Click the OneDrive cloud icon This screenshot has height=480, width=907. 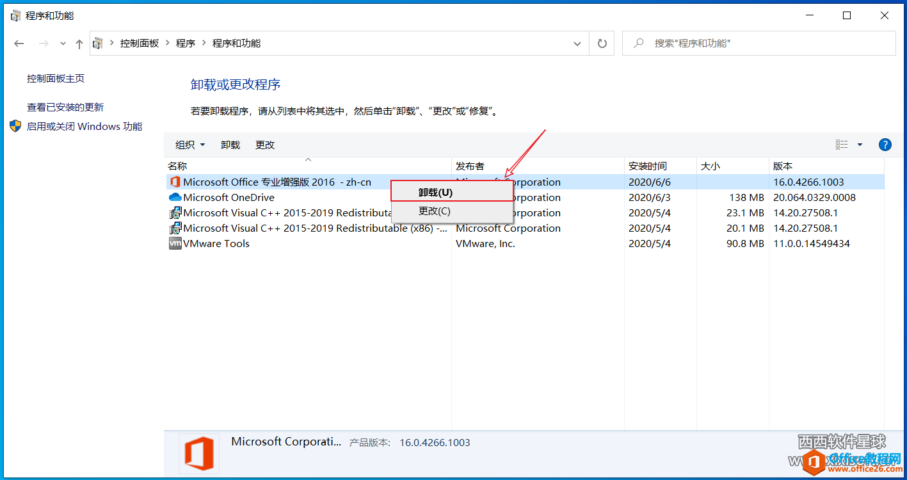click(x=175, y=197)
